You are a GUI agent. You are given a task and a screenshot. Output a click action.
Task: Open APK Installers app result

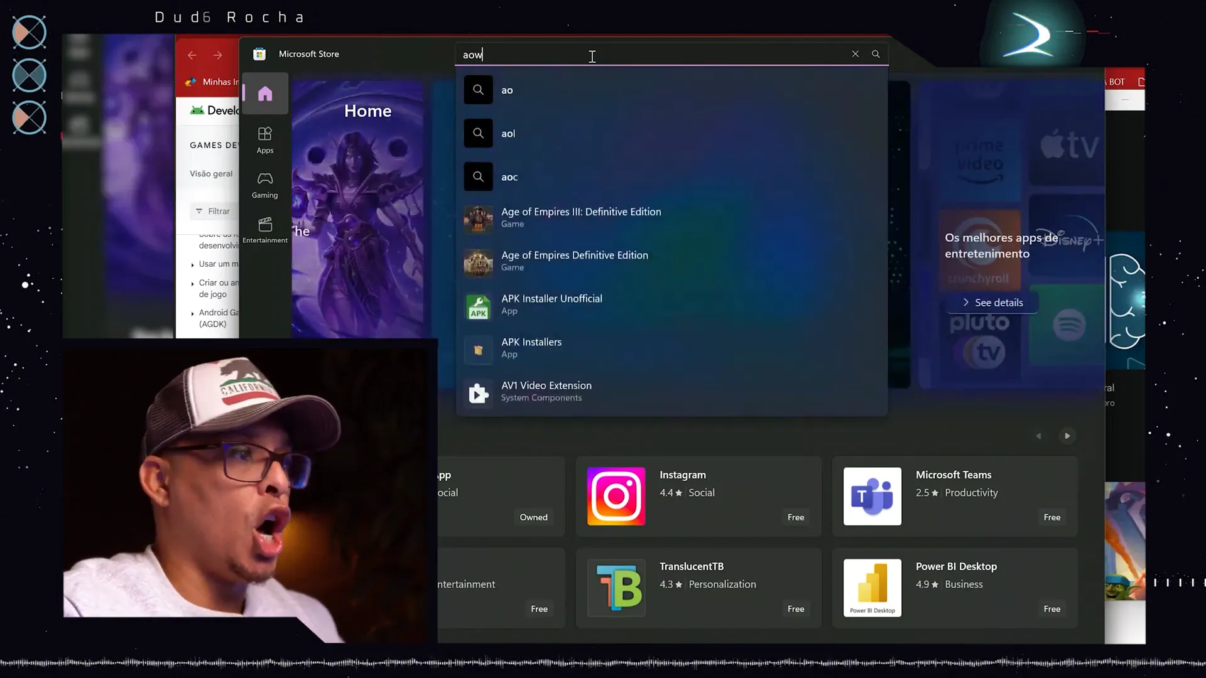click(671, 350)
